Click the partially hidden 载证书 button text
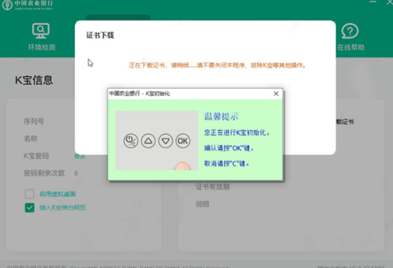 click(x=345, y=122)
